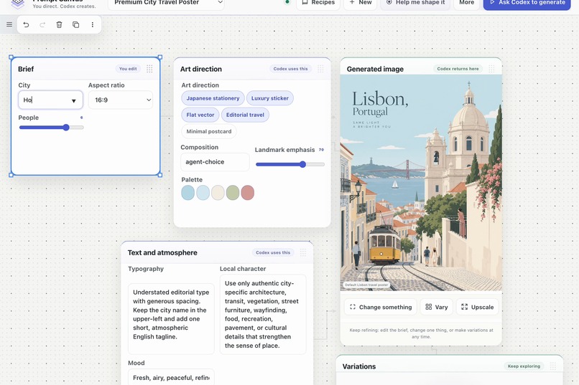Open the More menu
Screen dimensions: 579x385
tap(467, 3)
